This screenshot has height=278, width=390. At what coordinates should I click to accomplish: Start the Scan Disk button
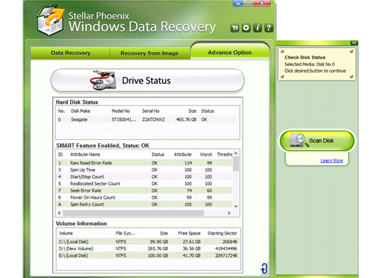317,141
